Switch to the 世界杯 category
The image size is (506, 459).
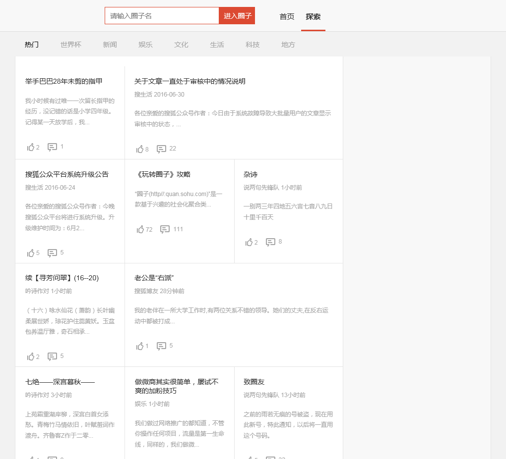pos(71,45)
